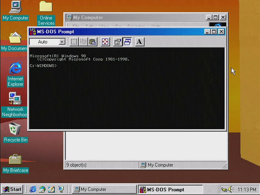Click the Show Desktop Quick Launch icon

click(52, 189)
